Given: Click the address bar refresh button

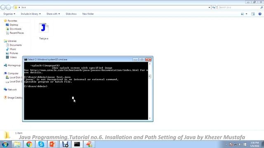Looking at the screenshot, I should [214, 7].
